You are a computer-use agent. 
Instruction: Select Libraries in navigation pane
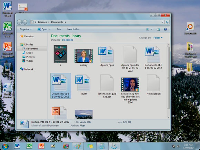27,44
